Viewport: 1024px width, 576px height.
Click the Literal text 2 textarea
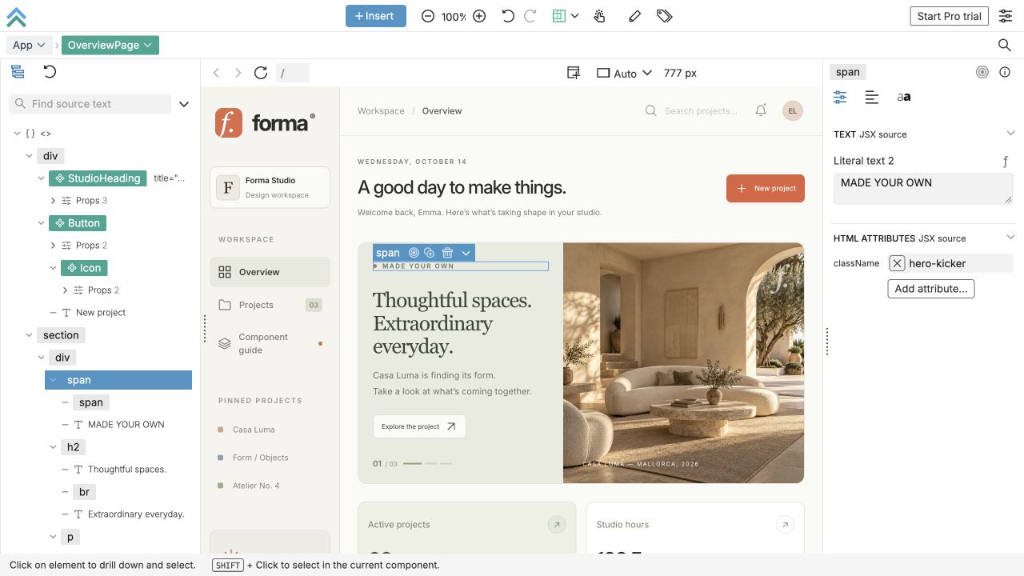coord(923,190)
